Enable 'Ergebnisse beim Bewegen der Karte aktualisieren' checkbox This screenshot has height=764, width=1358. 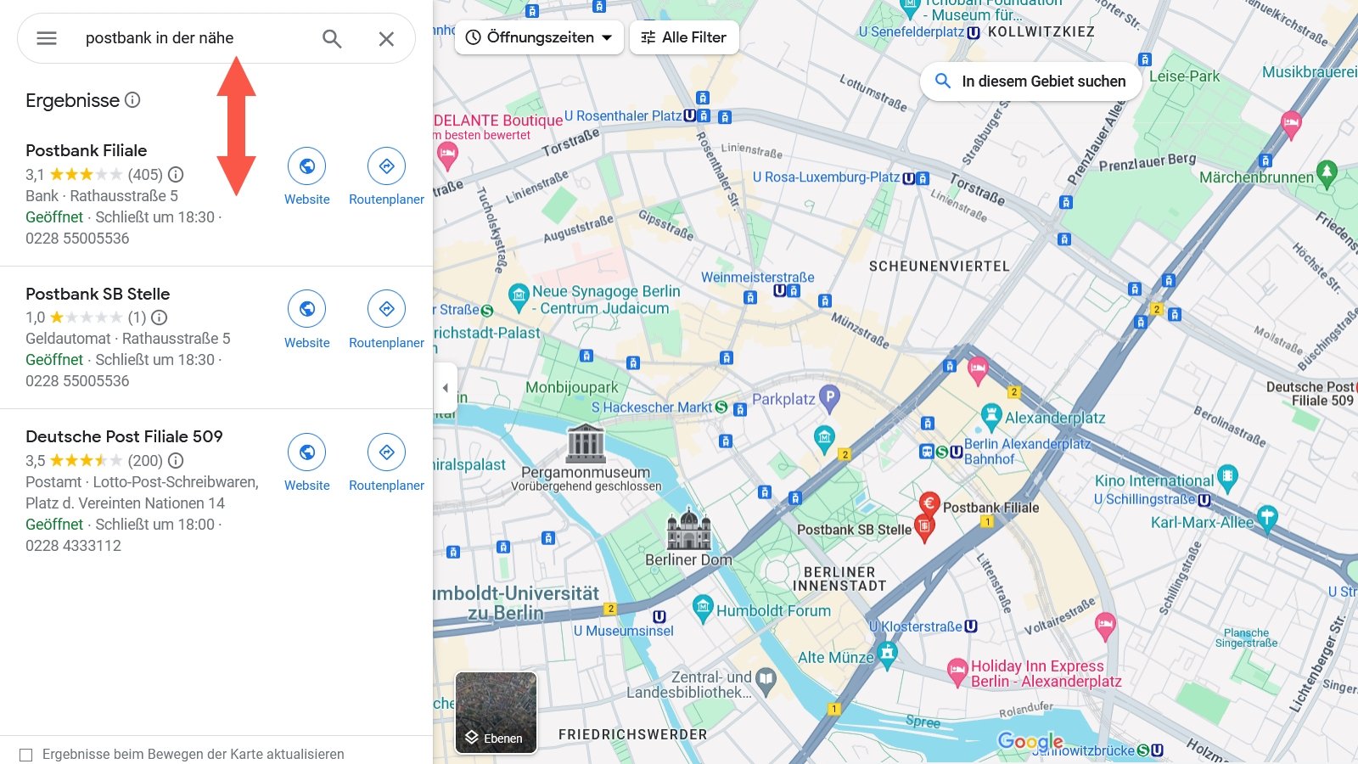coord(26,755)
